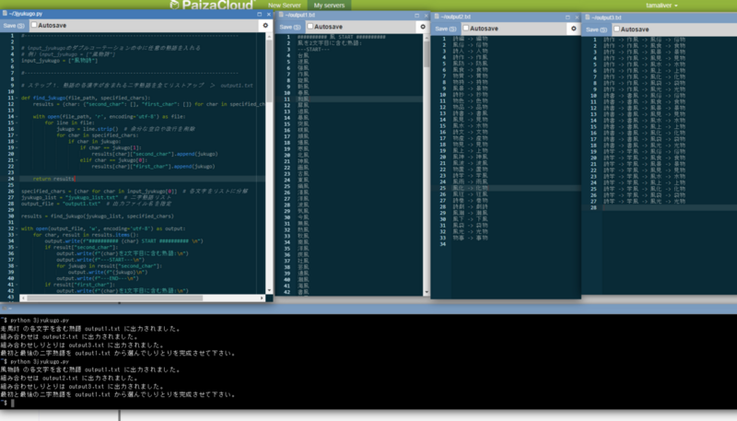737x421 pixels.
Task: Click line 28 output_file assignment in code
Action: pos(97,204)
